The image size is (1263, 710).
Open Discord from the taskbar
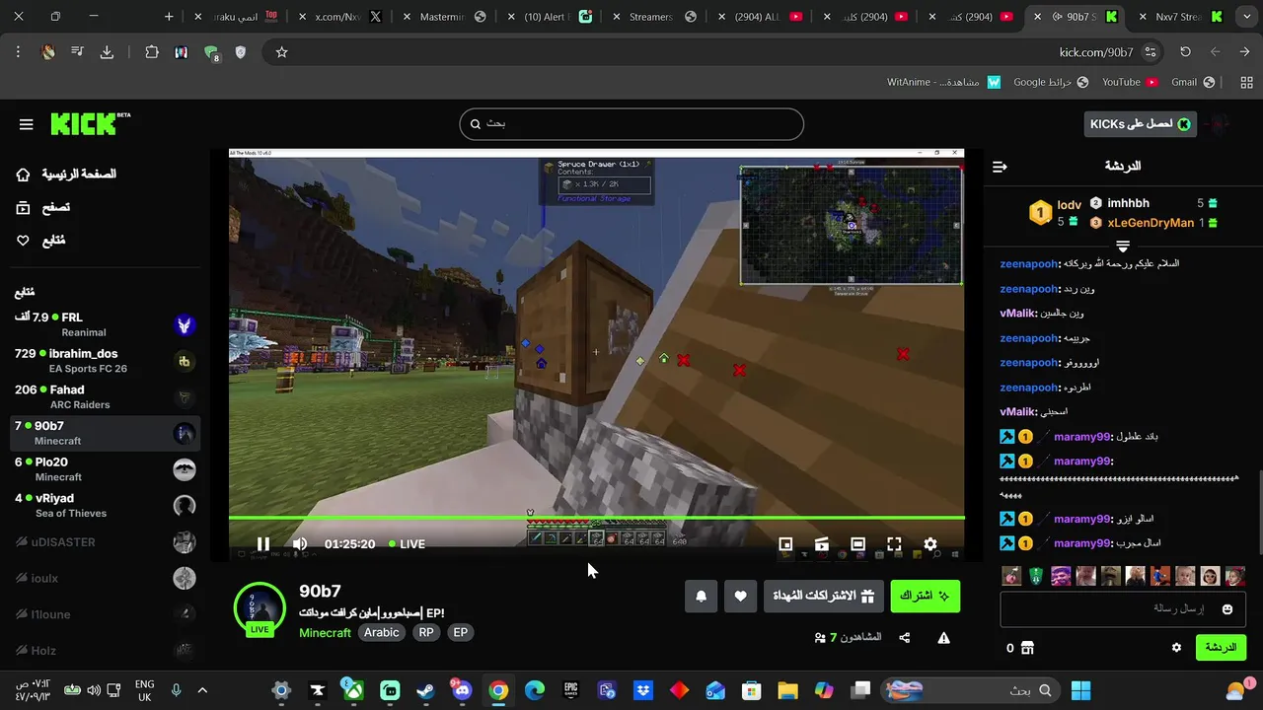coord(462,690)
